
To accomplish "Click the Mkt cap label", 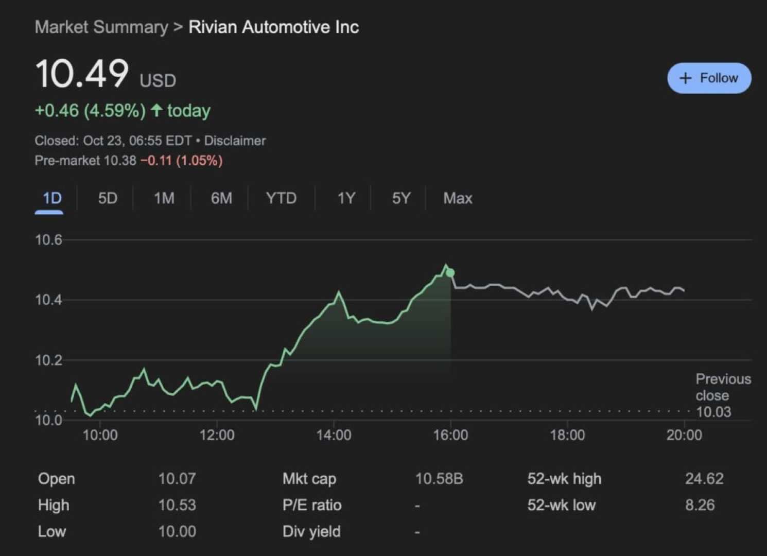I will [x=309, y=479].
